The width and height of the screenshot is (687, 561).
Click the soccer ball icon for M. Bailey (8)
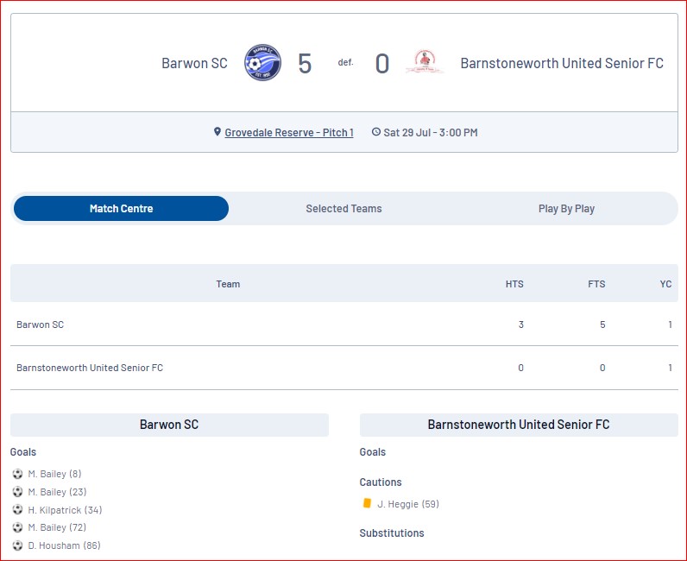[x=17, y=474]
